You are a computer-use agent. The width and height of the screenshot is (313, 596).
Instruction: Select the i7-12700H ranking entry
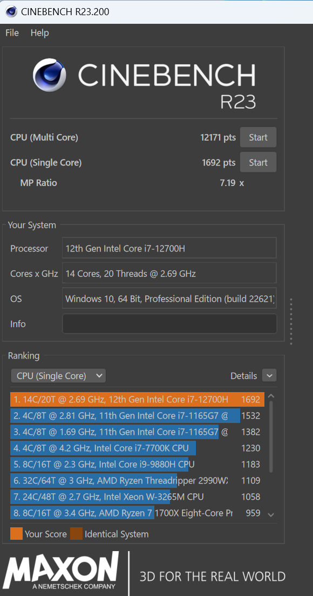[x=137, y=400]
